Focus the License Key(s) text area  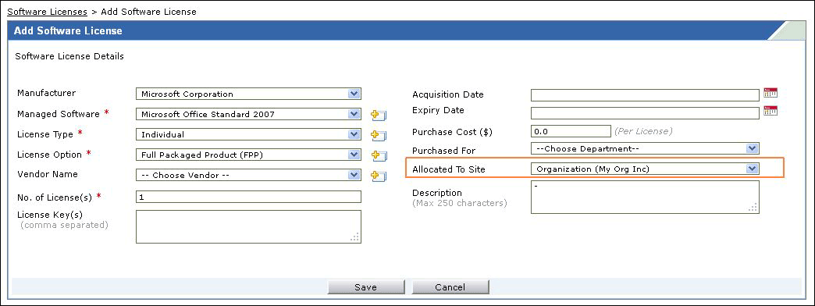coord(248,226)
